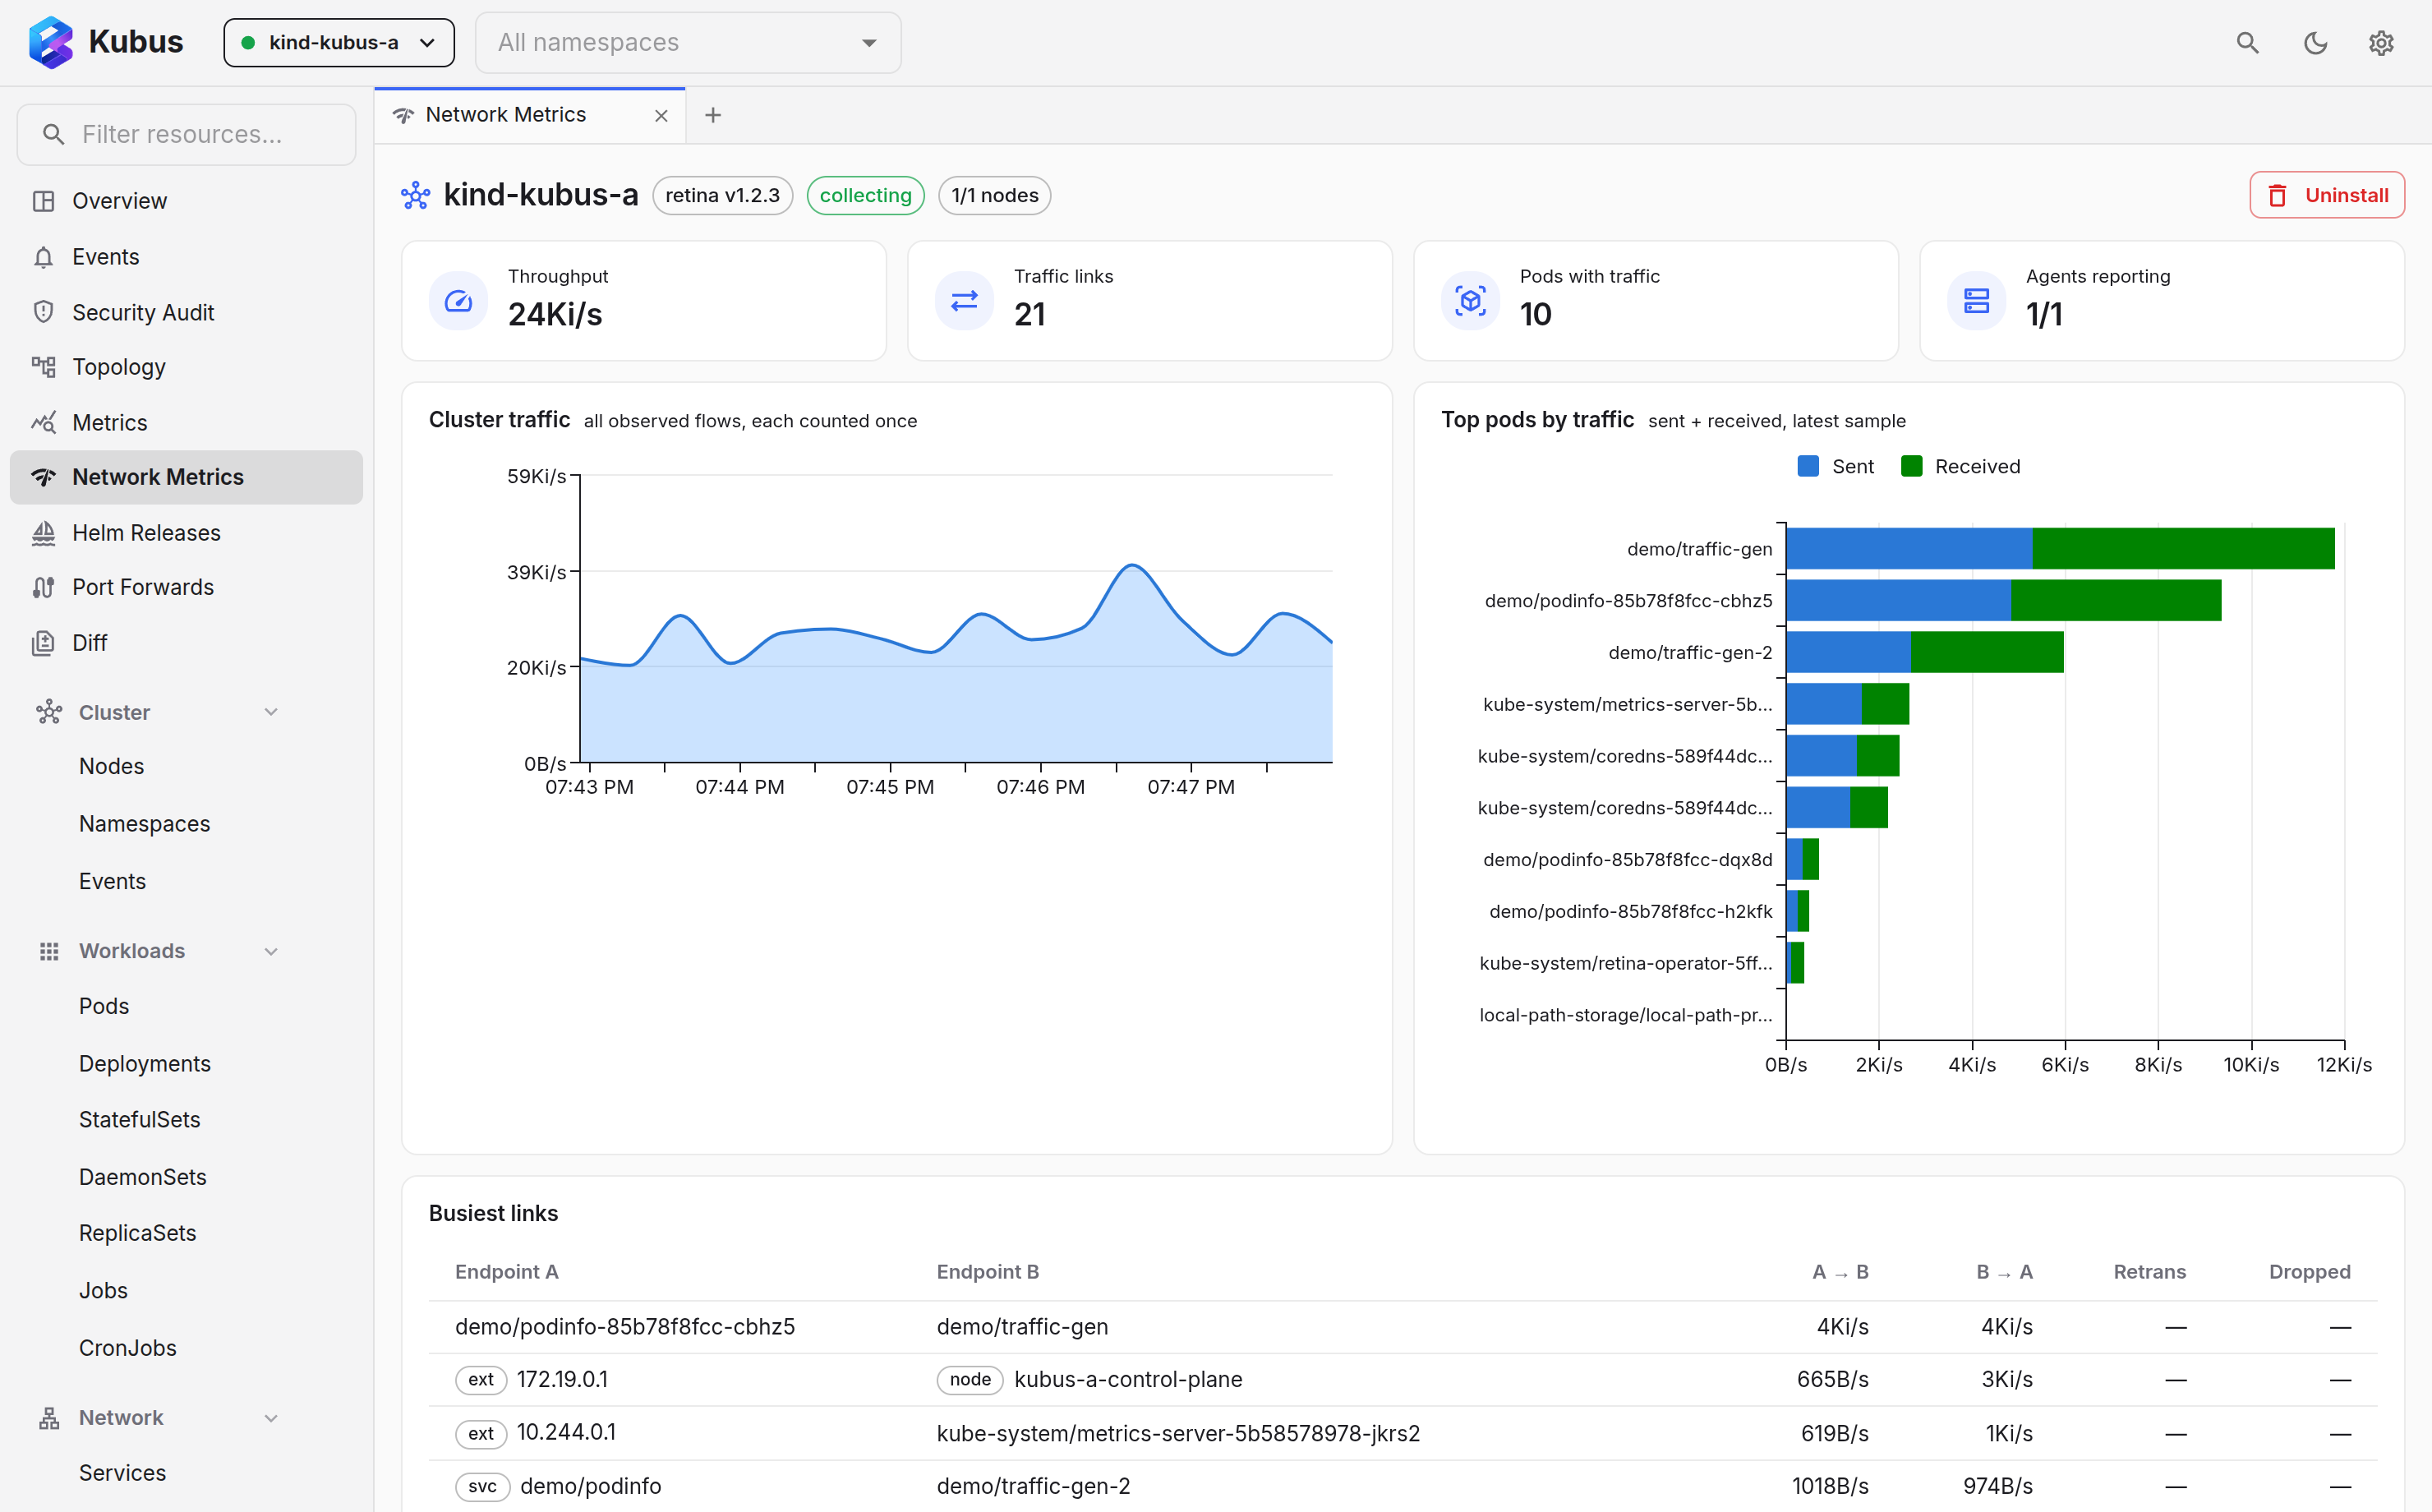Open Helm Releases in the sidebar
Screen dimensions: 2432x1512
[x=187, y=533]
